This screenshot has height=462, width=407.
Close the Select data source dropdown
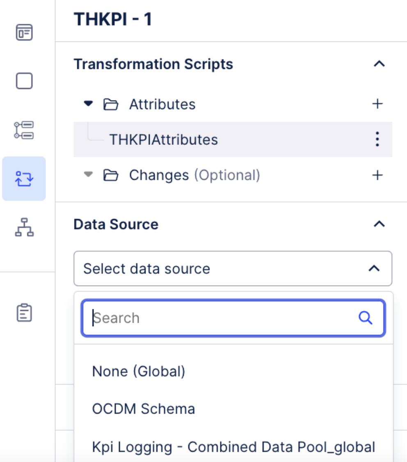(373, 268)
